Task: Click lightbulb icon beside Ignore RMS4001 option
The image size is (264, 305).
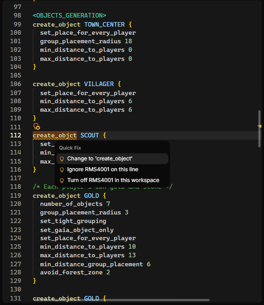Action: click(x=62, y=170)
